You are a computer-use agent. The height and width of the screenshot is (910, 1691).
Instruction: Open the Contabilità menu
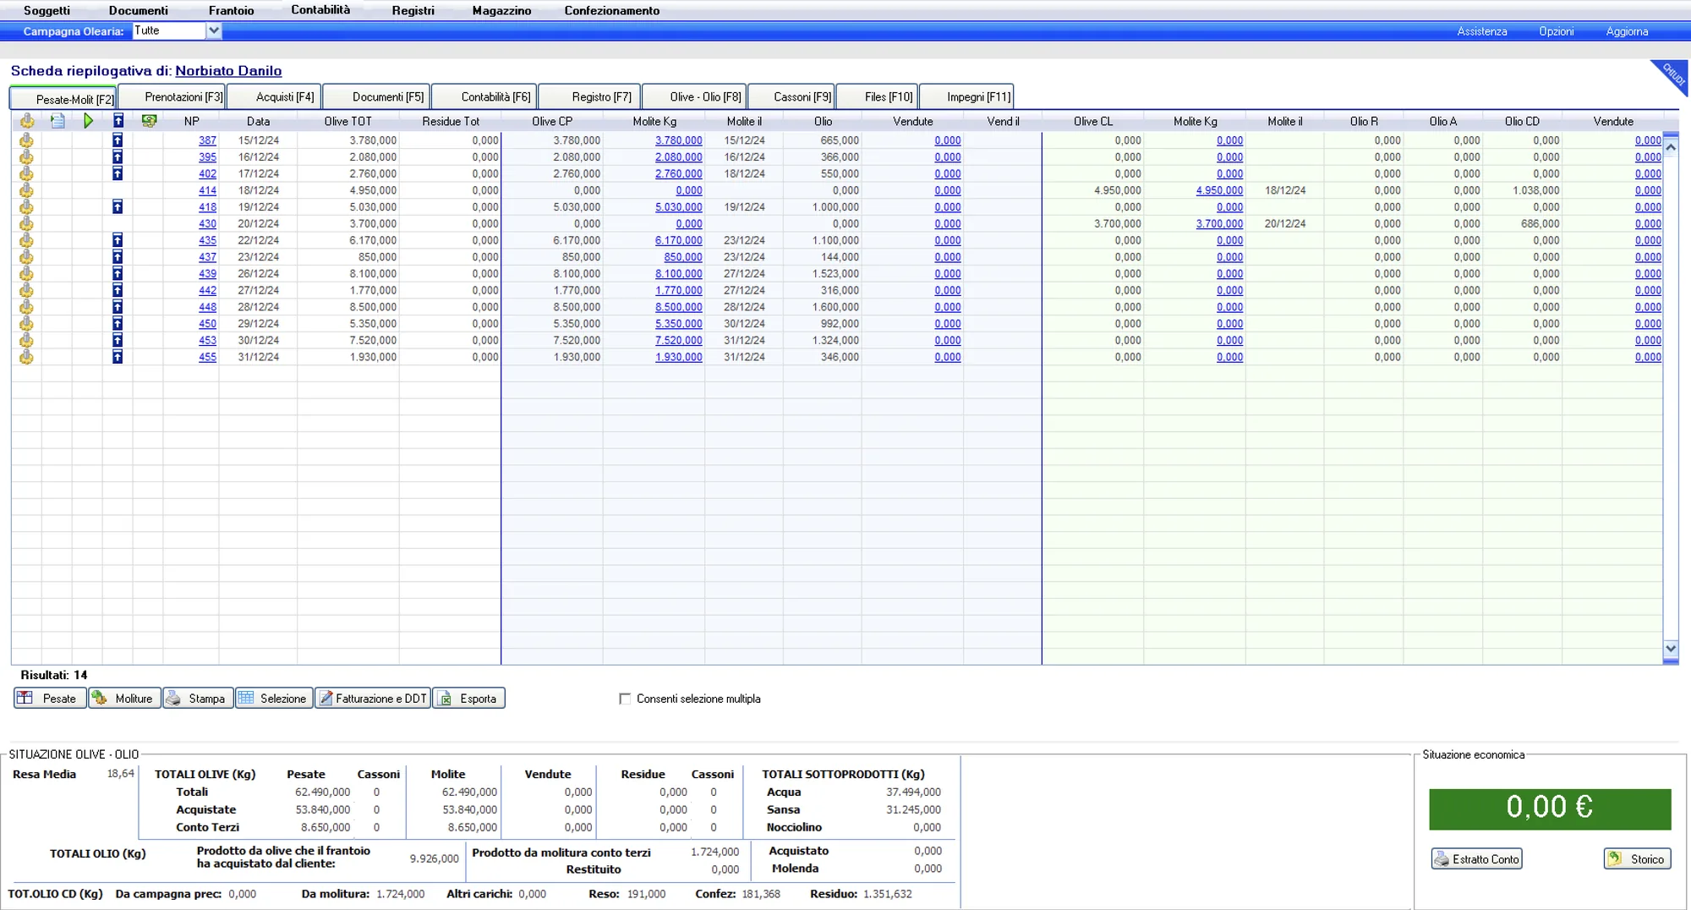tap(320, 10)
